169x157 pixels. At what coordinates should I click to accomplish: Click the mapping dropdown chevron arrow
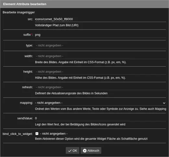(x=164, y=103)
